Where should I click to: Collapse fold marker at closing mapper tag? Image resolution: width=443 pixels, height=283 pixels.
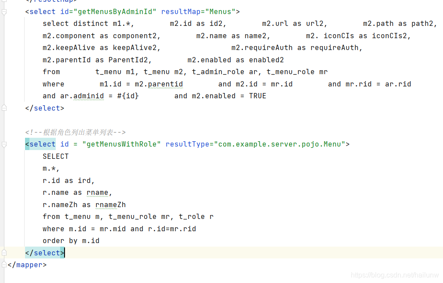coord(4,265)
